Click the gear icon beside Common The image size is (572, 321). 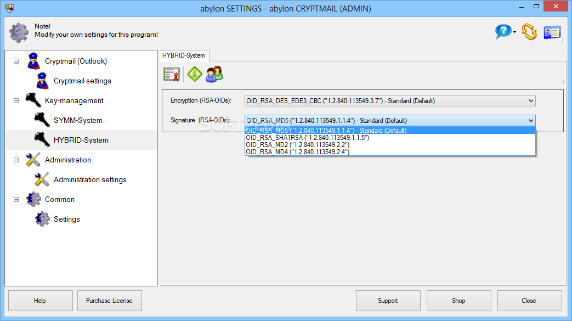tap(33, 199)
